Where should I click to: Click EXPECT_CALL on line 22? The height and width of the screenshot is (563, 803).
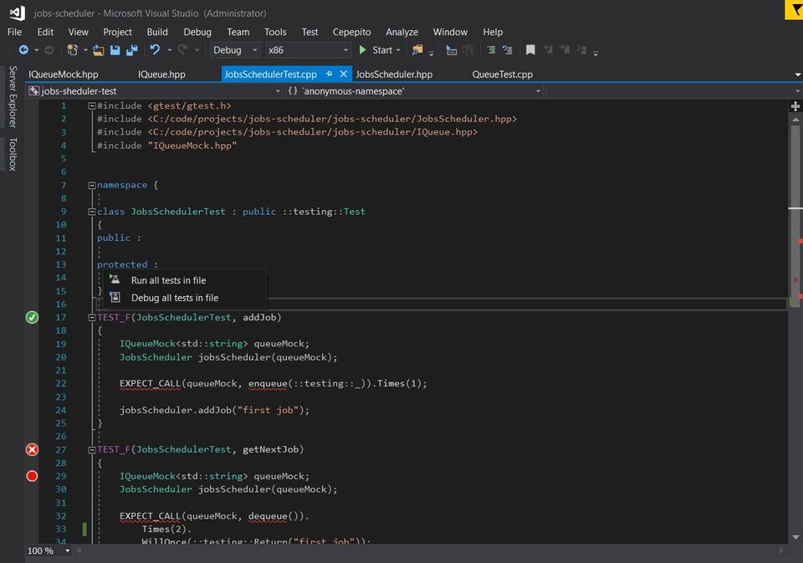150,384
